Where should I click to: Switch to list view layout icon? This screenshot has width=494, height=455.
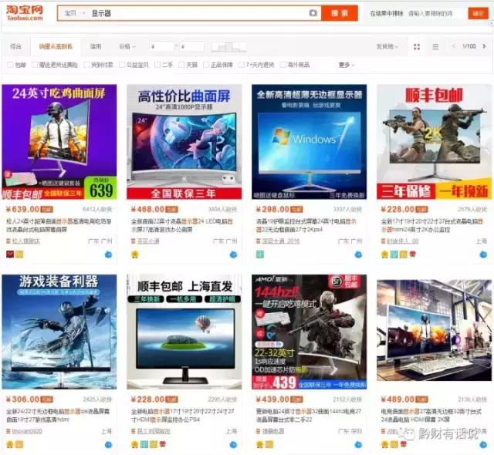[435, 46]
